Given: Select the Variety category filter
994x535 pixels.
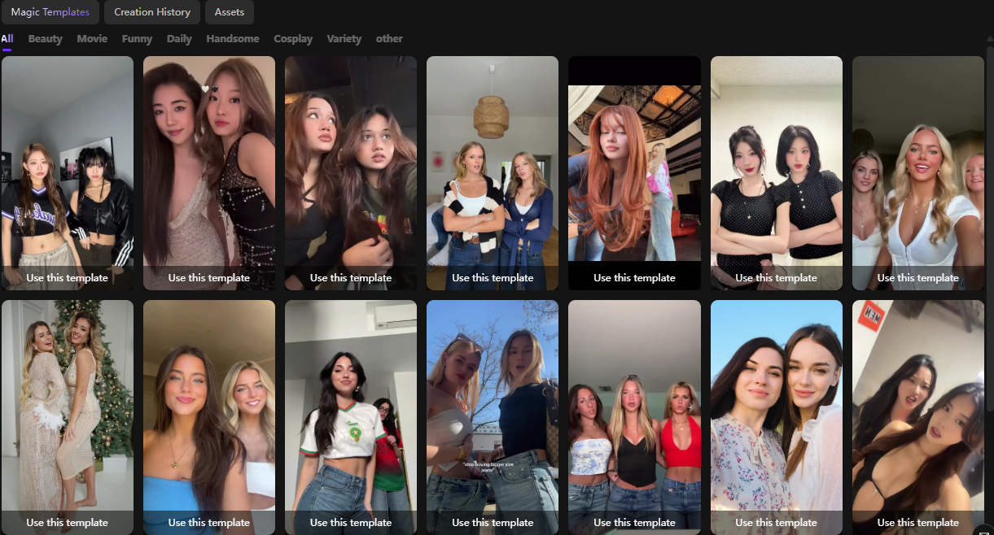Looking at the screenshot, I should click(344, 38).
